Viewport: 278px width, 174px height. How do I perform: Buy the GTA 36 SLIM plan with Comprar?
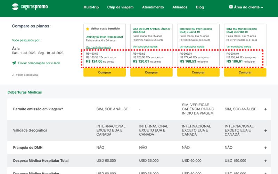coord(152,72)
